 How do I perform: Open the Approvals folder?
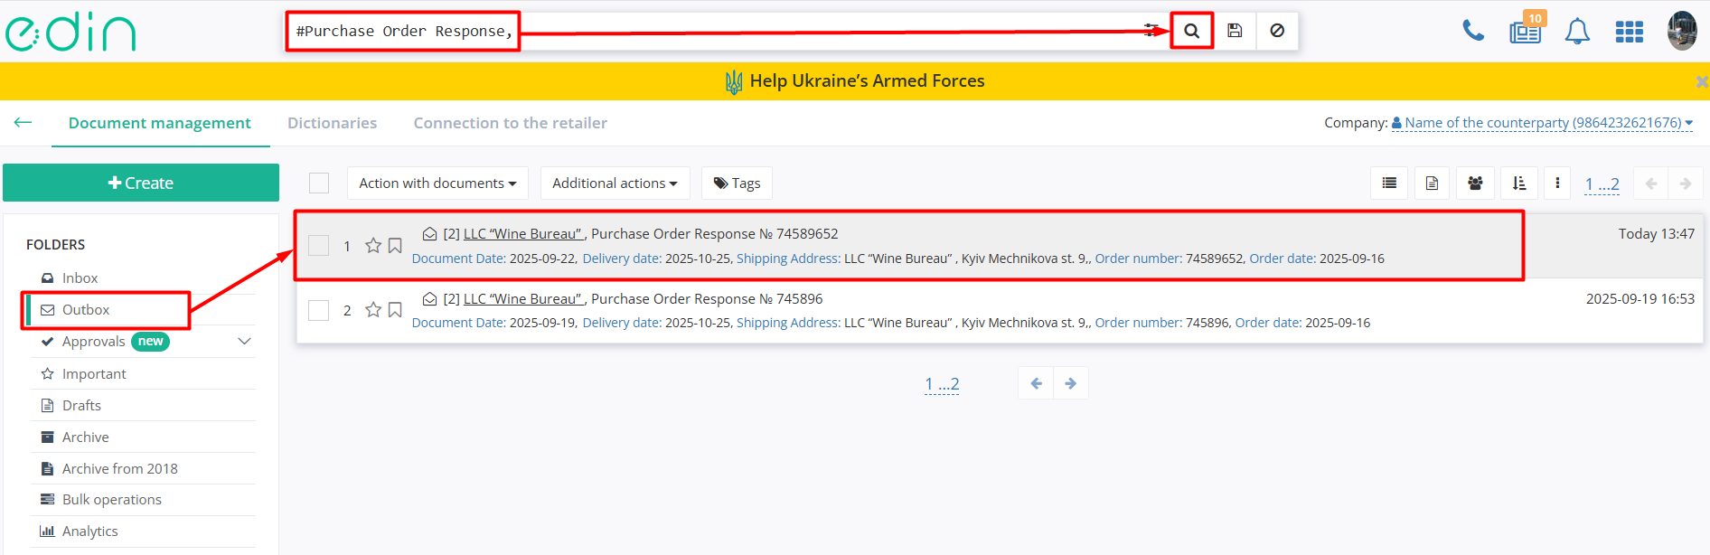pyautogui.click(x=94, y=342)
